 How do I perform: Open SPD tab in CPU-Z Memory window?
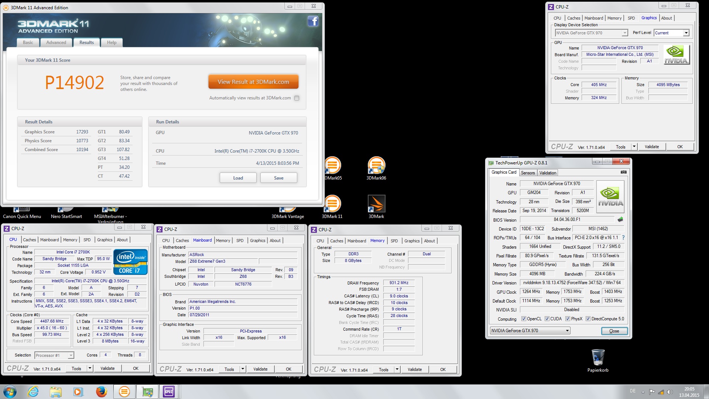pyautogui.click(x=394, y=241)
